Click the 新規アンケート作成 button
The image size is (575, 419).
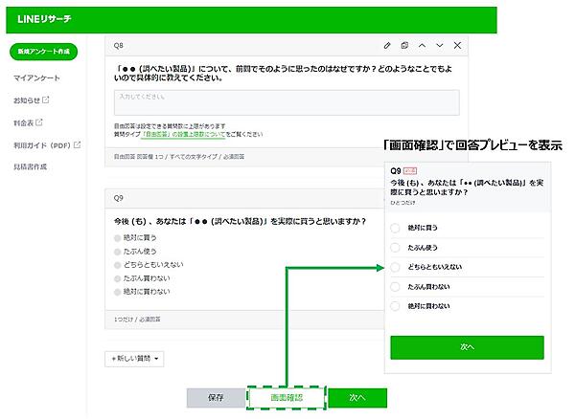[43, 52]
